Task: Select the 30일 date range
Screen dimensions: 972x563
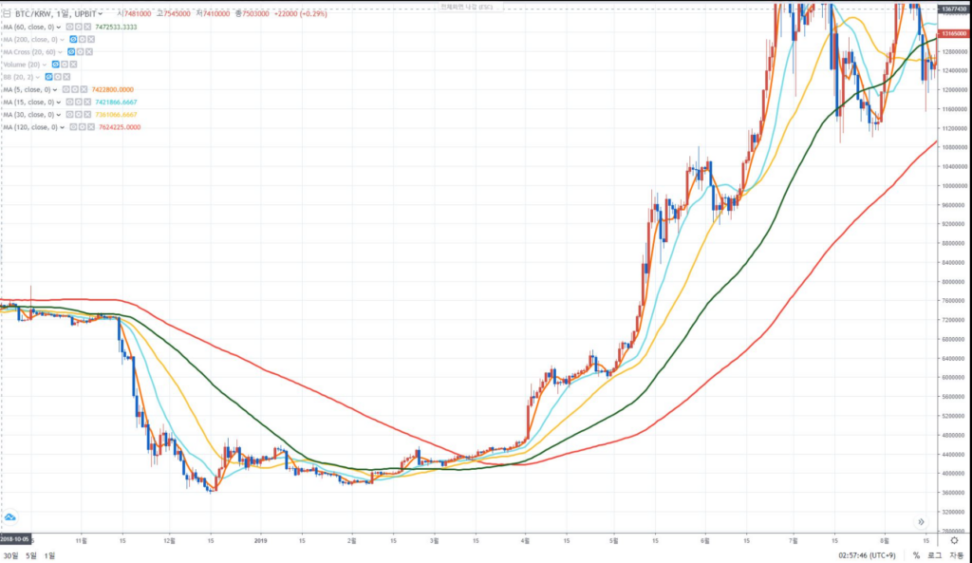Action: coord(10,554)
